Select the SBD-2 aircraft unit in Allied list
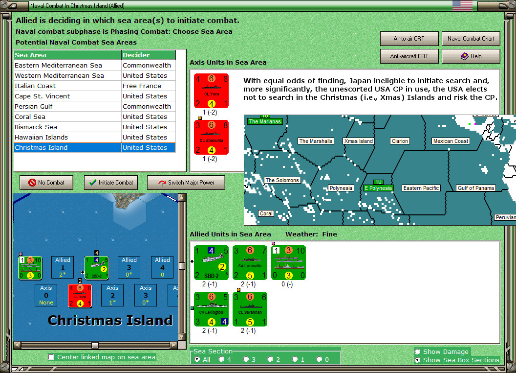Image resolution: width=516 pixels, height=373 pixels. (211, 262)
